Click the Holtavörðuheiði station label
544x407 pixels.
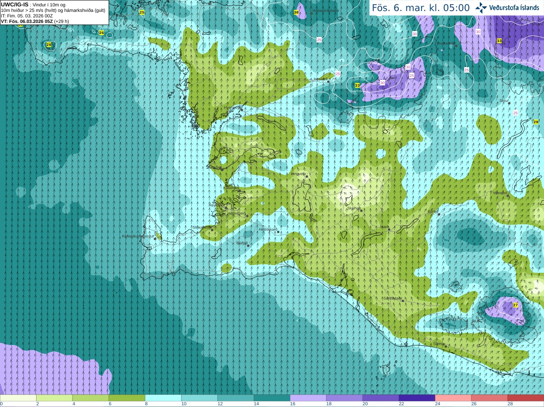point(326,11)
